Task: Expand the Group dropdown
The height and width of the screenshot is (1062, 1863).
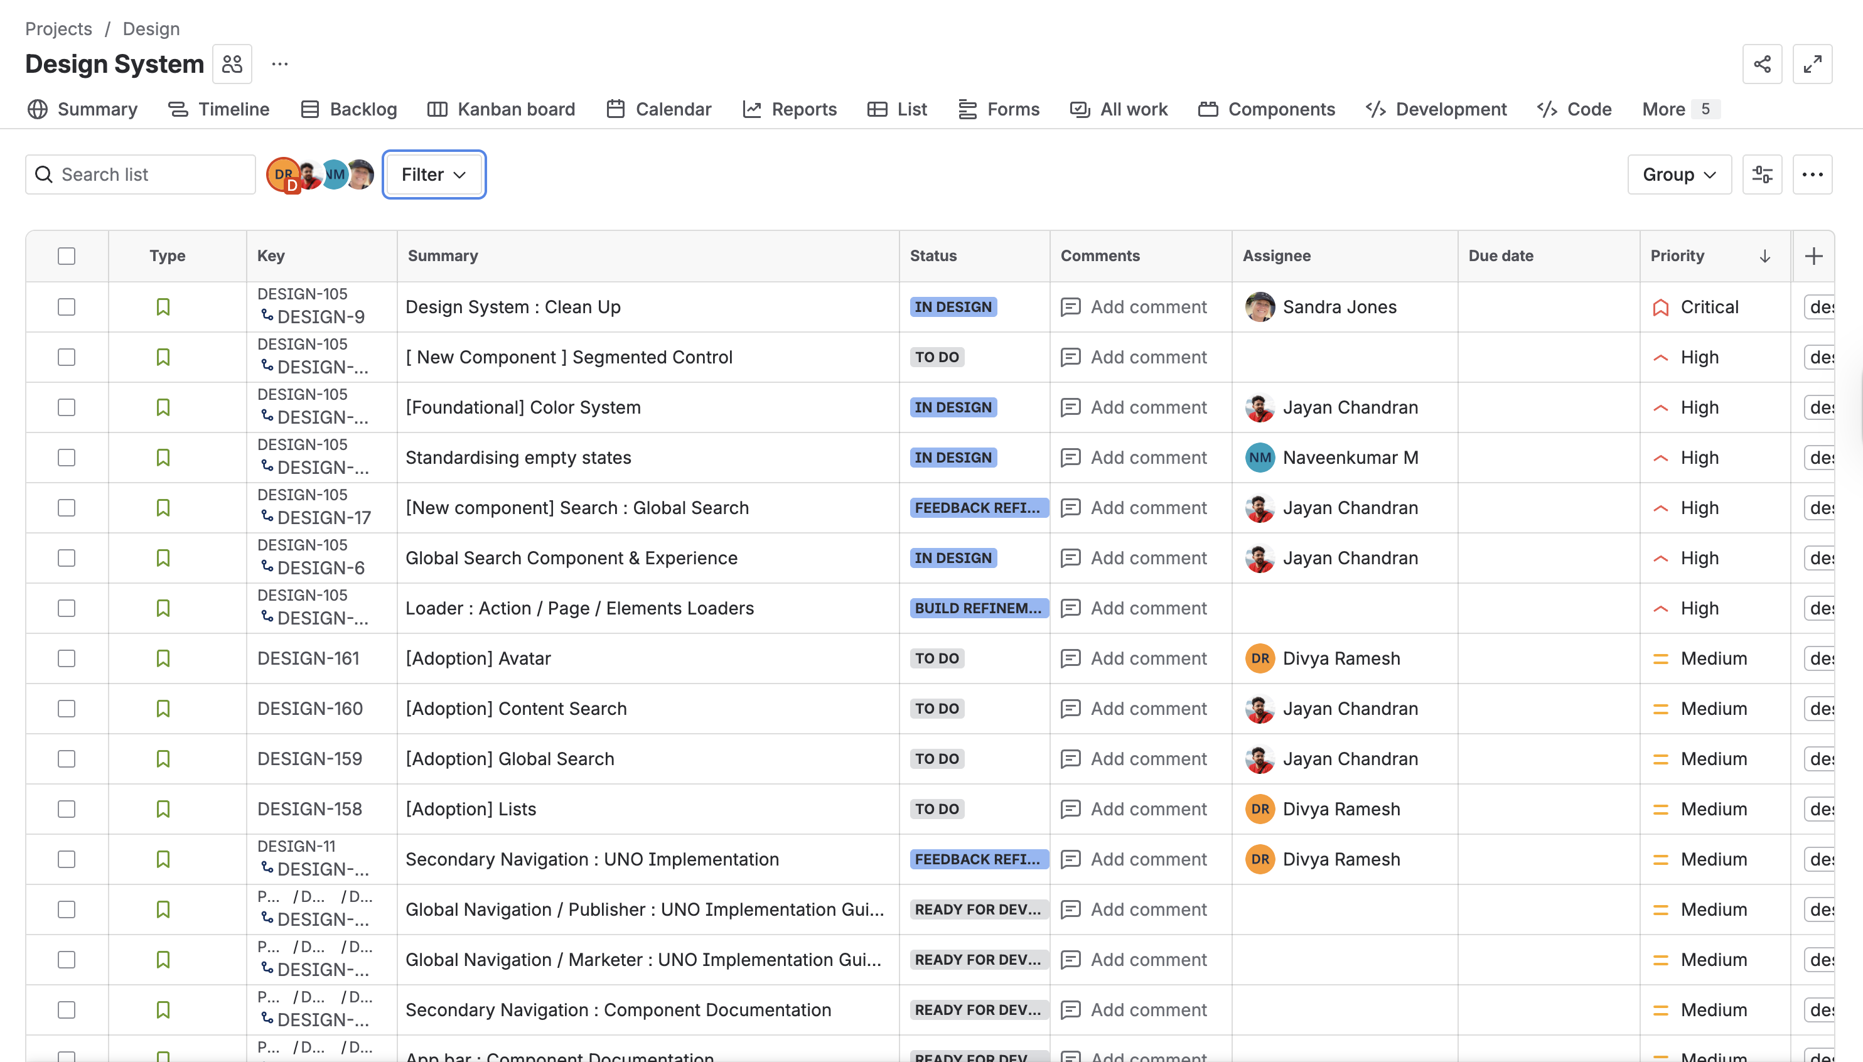Action: pyautogui.click(x=1678, y=174)
